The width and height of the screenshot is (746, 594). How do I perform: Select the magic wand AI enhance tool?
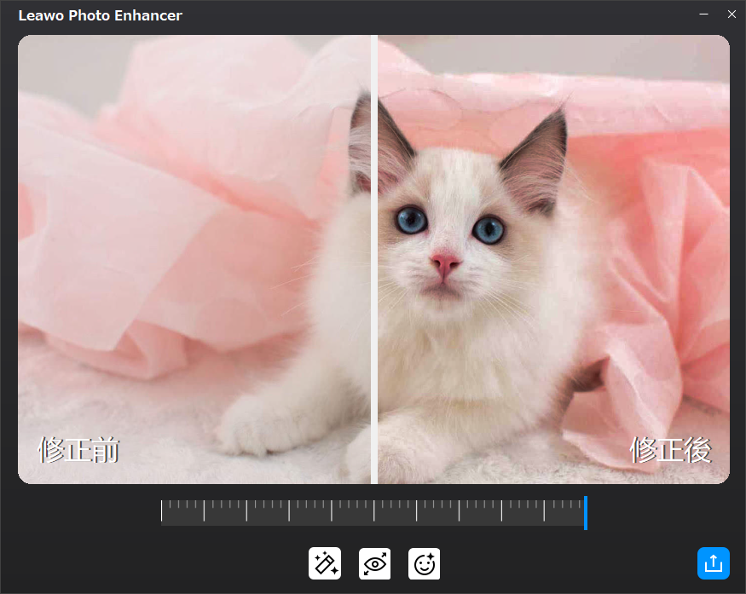(325, 563)
